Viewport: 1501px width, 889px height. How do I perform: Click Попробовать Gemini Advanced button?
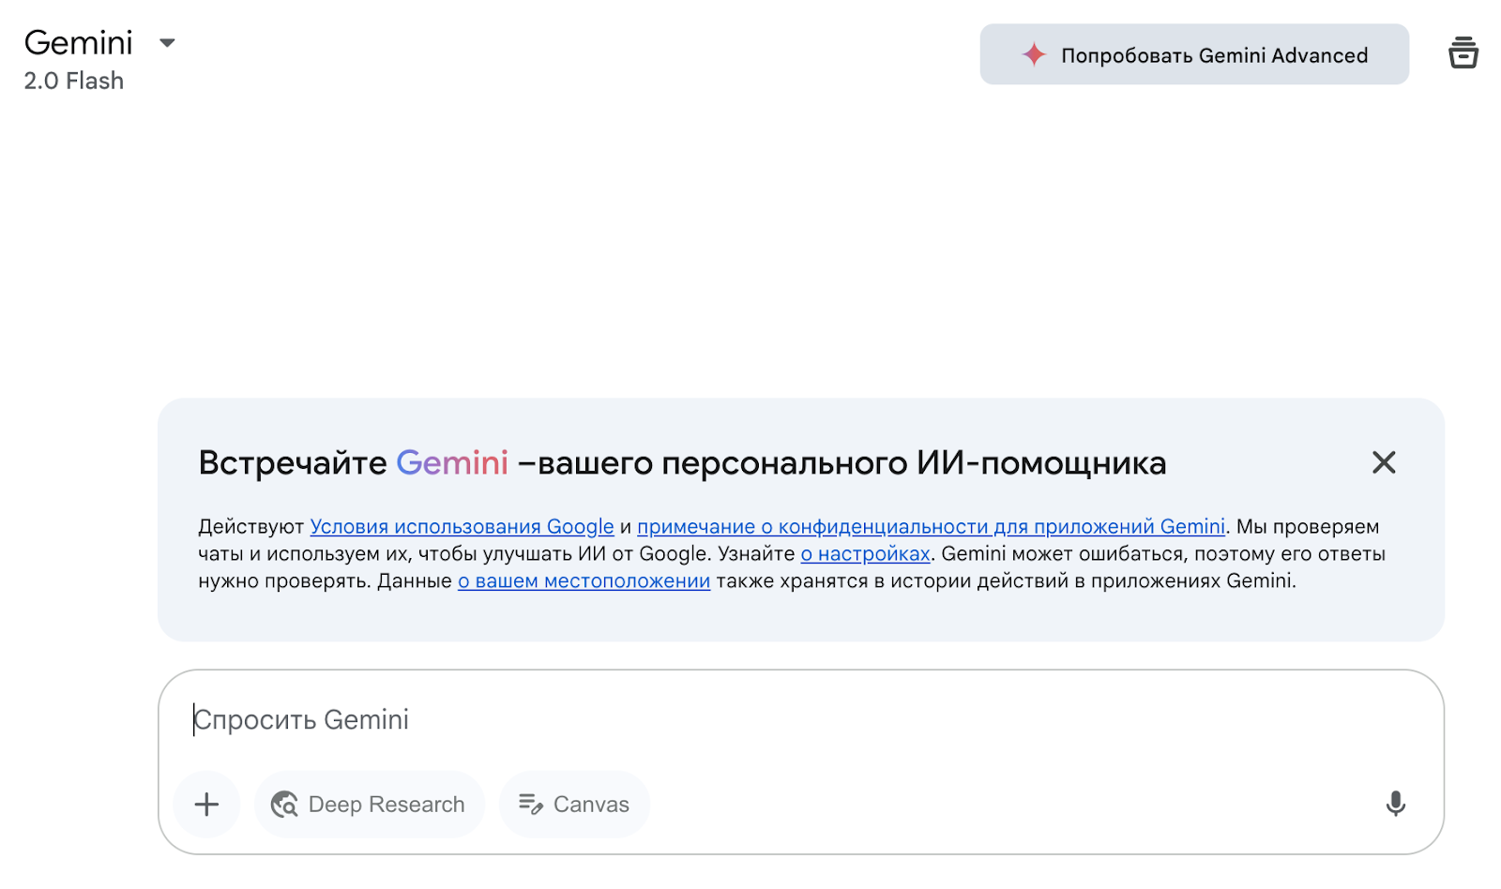coord(1194,54)
